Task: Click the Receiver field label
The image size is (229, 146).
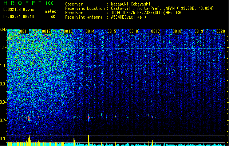Action: (74, 13)
